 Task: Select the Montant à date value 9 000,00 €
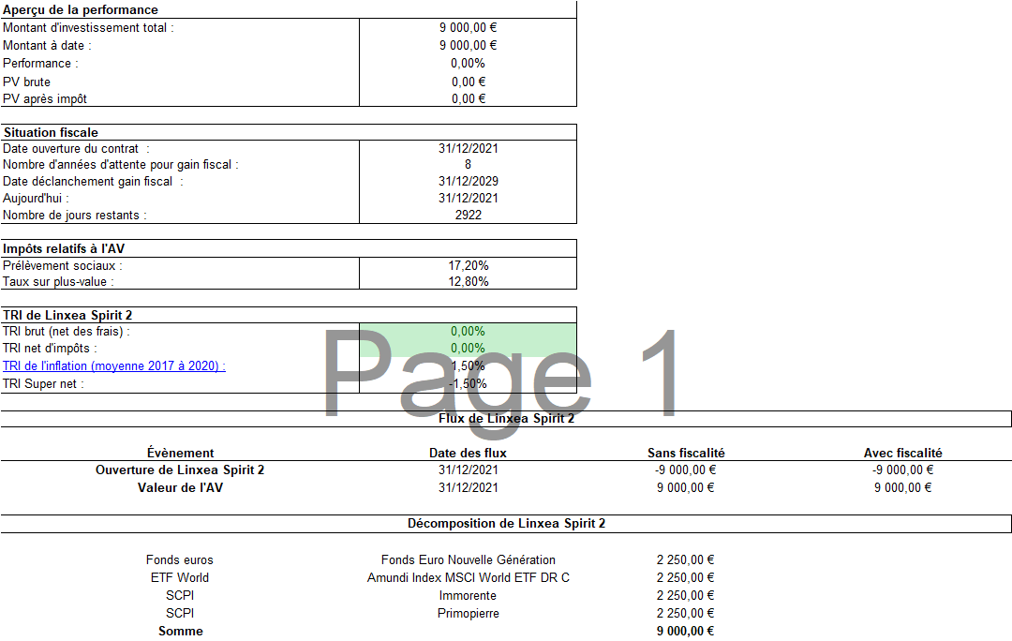(468, 46)
